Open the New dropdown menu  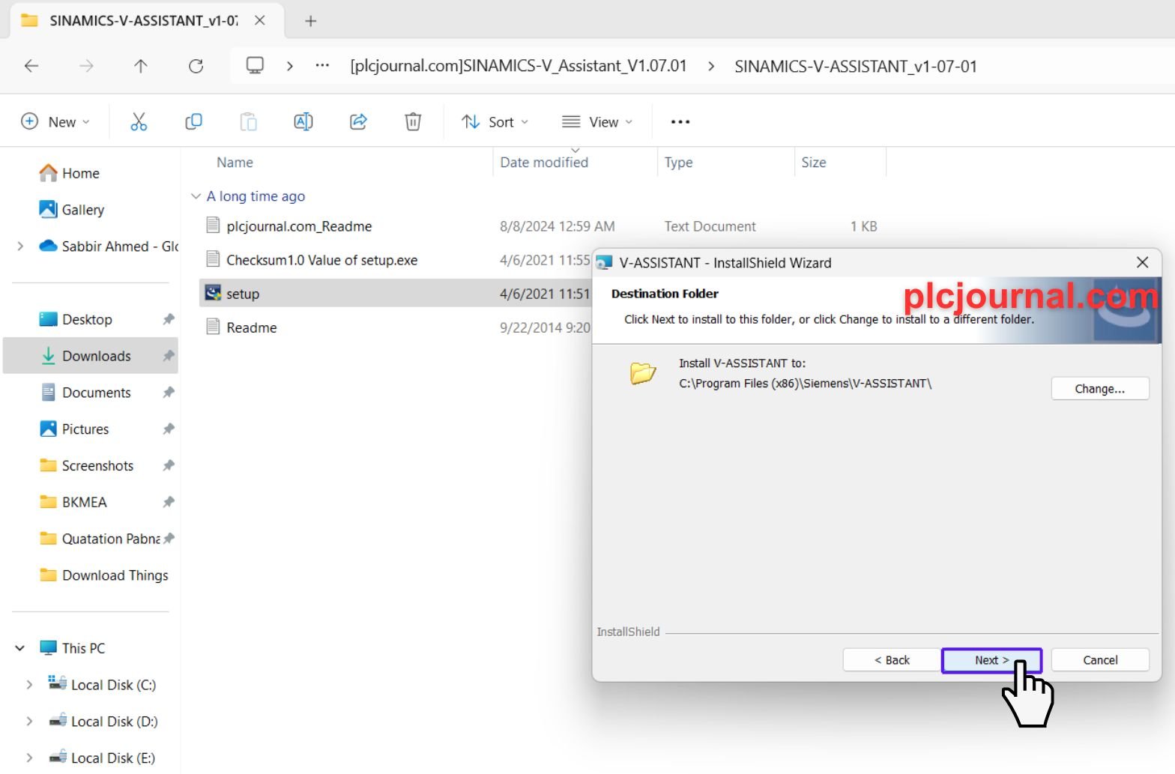[55, 121]
